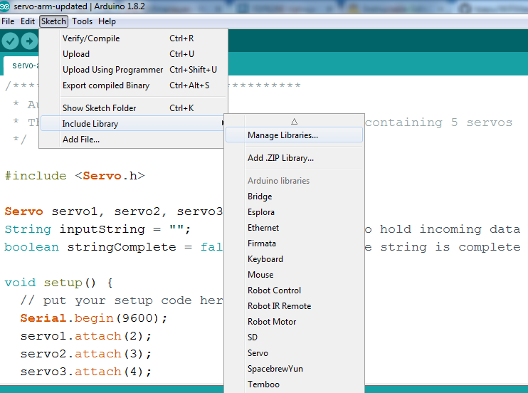Include the SpacebrewYun library
This screenshot has width=528, height=393.
tap(295, 369)
